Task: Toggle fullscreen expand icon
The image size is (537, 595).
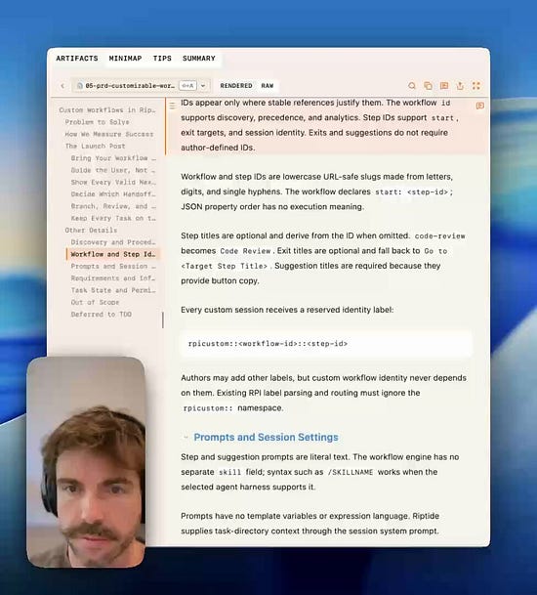Action: coord(476,86)
